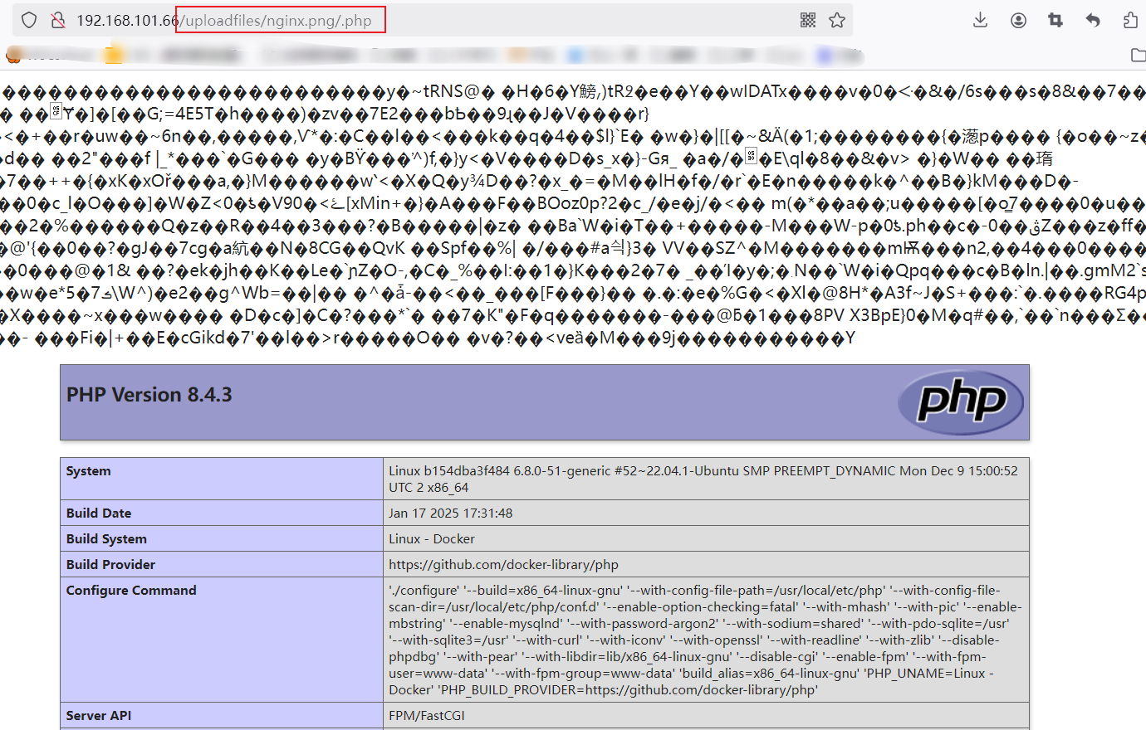Open the account profile icon
1146x730 pixels.
pyautogui.click(x=1018, y=20)
